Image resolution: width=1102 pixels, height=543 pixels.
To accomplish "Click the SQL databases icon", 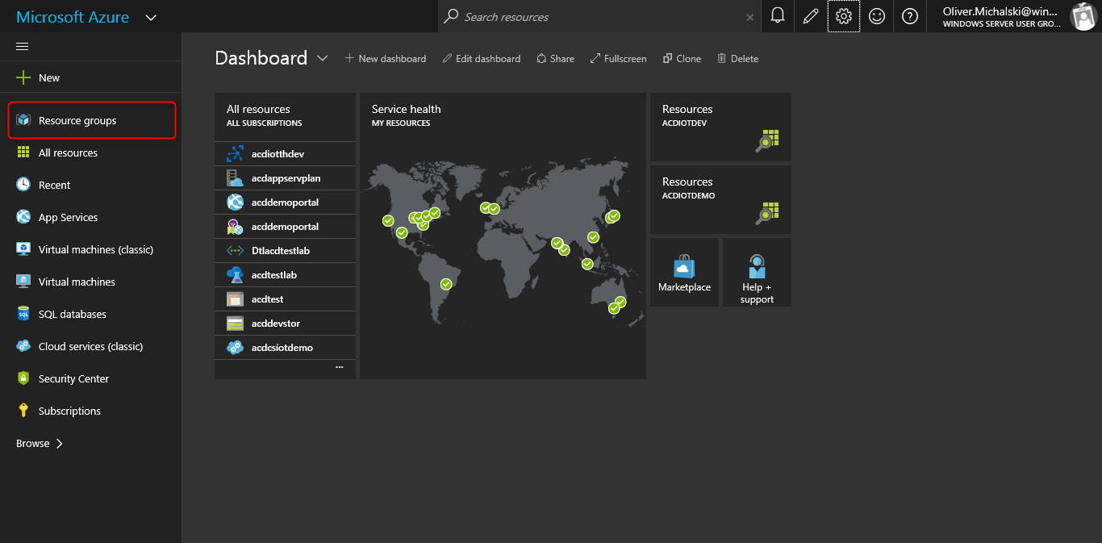I will click(23, 314).
